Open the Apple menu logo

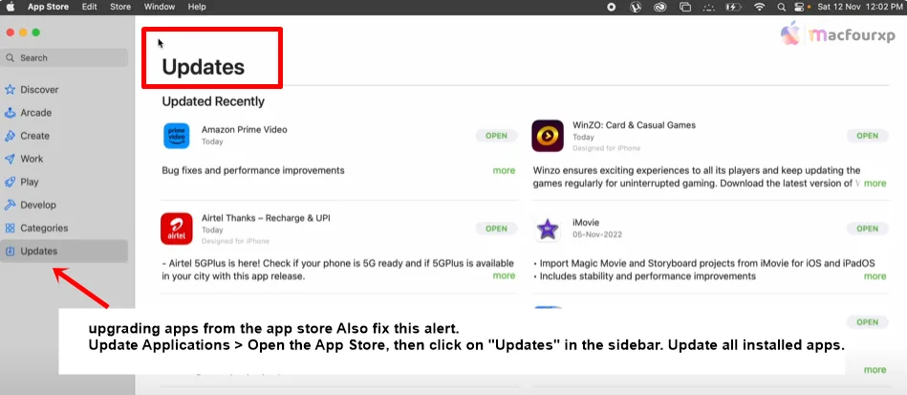[x=11, y=7]
